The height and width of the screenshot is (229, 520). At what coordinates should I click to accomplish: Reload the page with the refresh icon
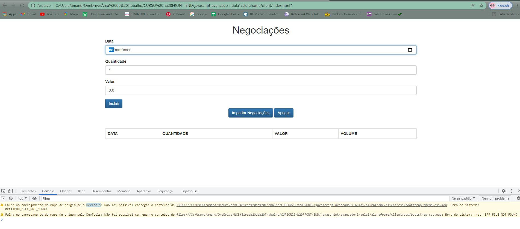(x=22, y=5)
